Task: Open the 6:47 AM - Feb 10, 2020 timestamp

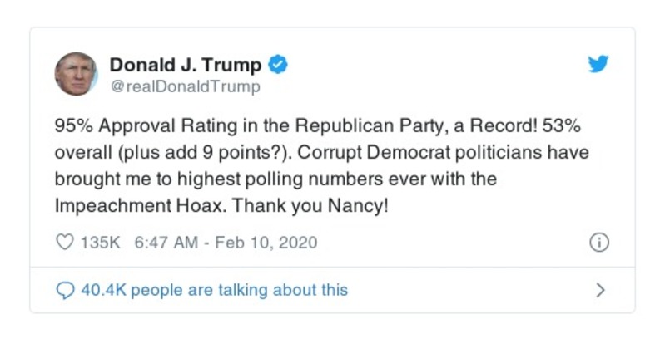Action: tap(226, 243)
